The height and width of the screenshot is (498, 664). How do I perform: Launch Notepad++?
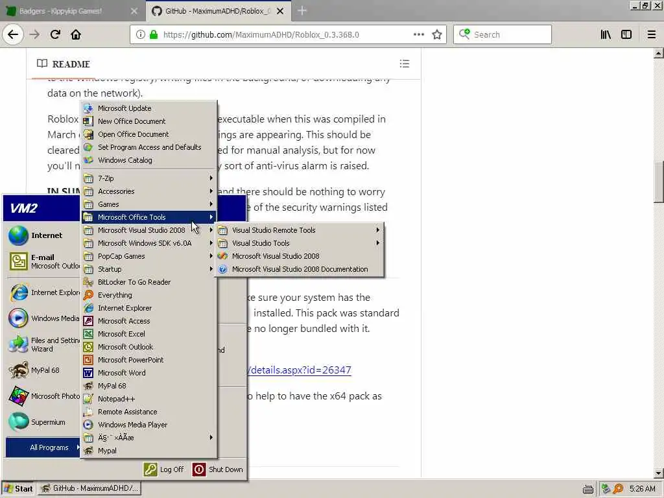150,399
